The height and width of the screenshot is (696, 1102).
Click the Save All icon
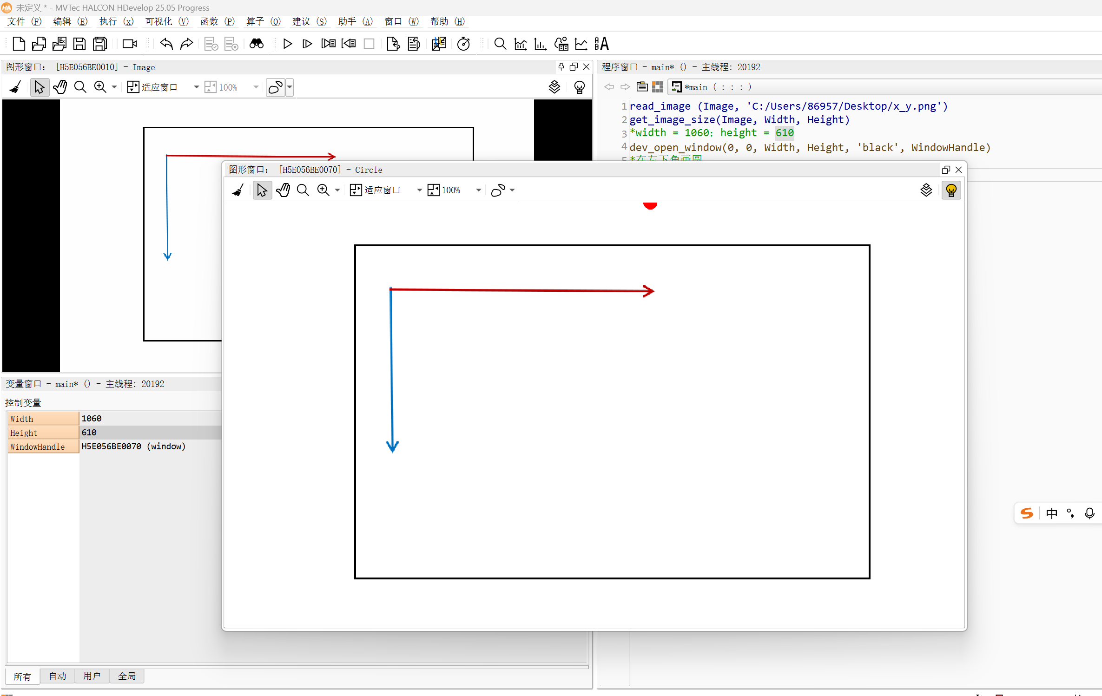[100, 44]
